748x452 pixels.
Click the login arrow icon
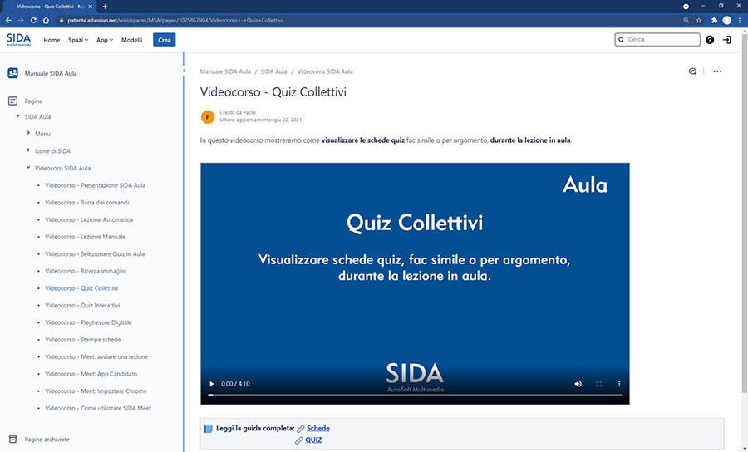point(727,39)
